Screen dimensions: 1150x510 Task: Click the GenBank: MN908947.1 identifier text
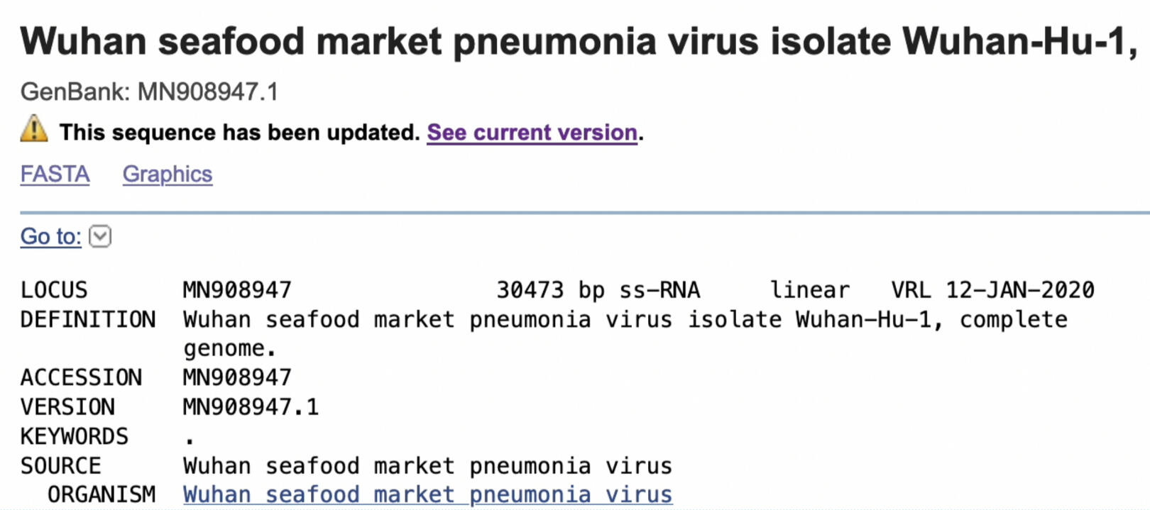click(x=149, y=92)
